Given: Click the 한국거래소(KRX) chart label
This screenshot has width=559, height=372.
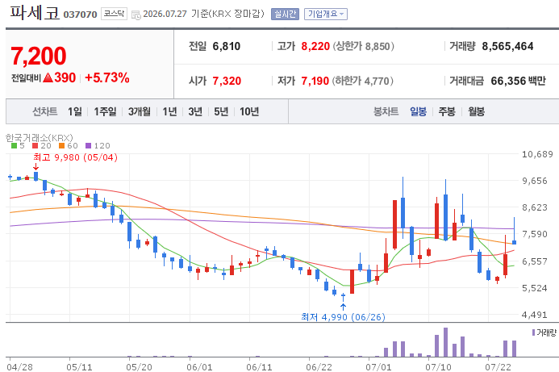Looking at the screenshot, I should tap(40, 138).
